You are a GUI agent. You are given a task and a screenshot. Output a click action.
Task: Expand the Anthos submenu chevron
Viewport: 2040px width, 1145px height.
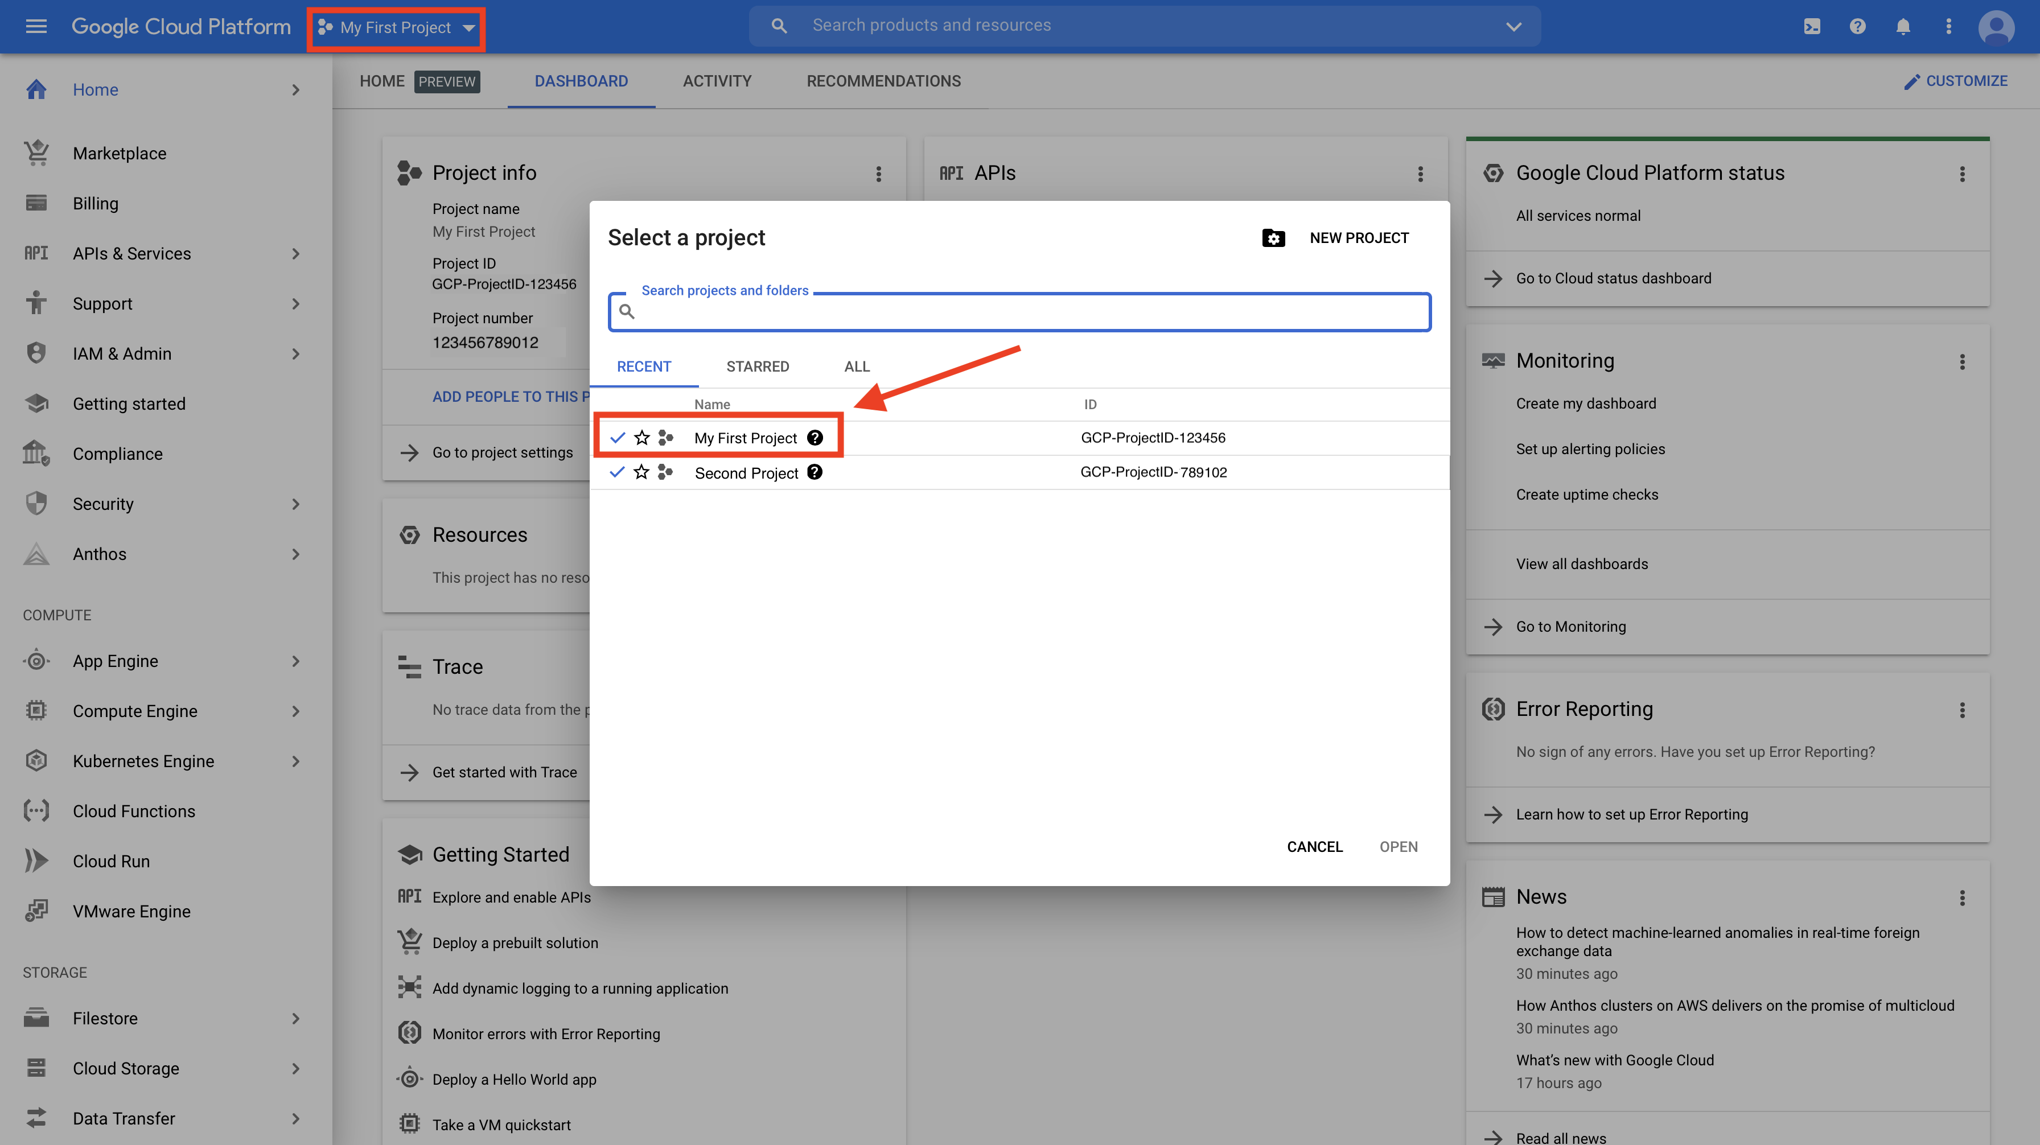tap(295, 554)
